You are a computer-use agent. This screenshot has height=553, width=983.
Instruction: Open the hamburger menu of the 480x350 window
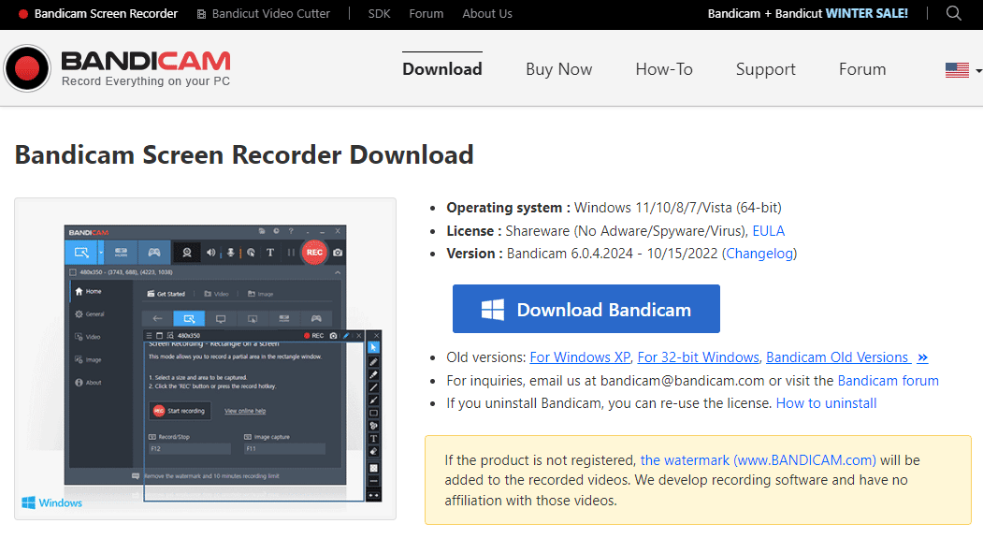point(150,335)
